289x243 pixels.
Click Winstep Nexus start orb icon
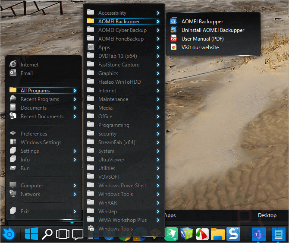9,234
